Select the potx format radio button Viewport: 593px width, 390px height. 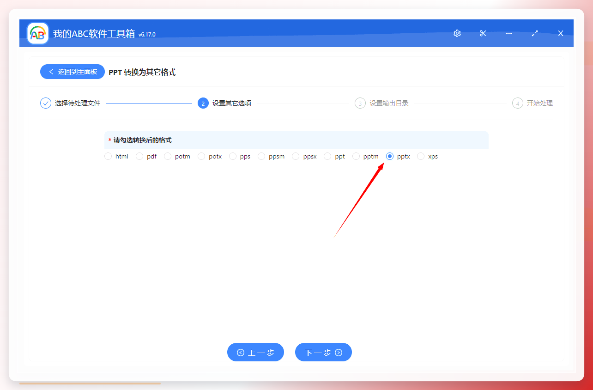click(x=201, y=156)
